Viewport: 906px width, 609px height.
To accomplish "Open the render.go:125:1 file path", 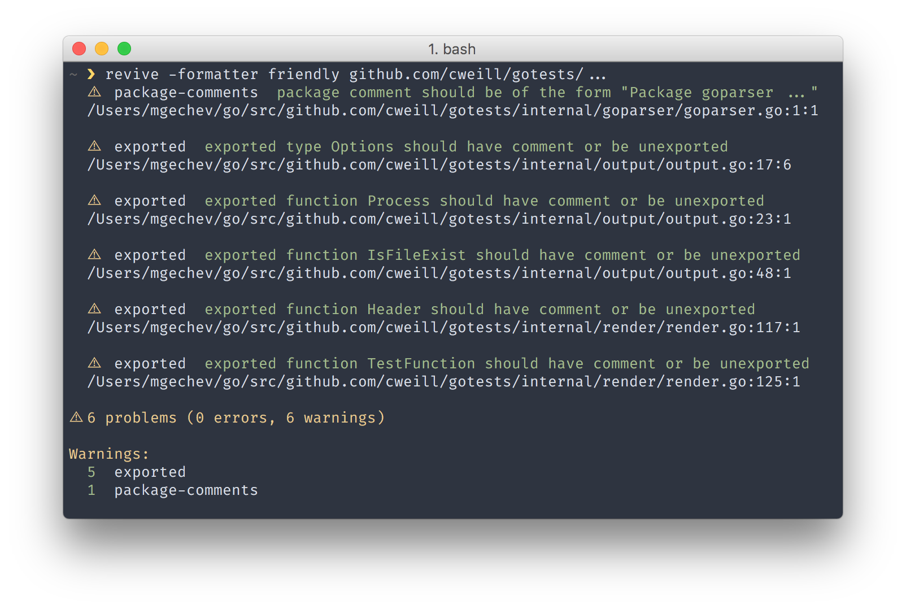I will [443, 381].
